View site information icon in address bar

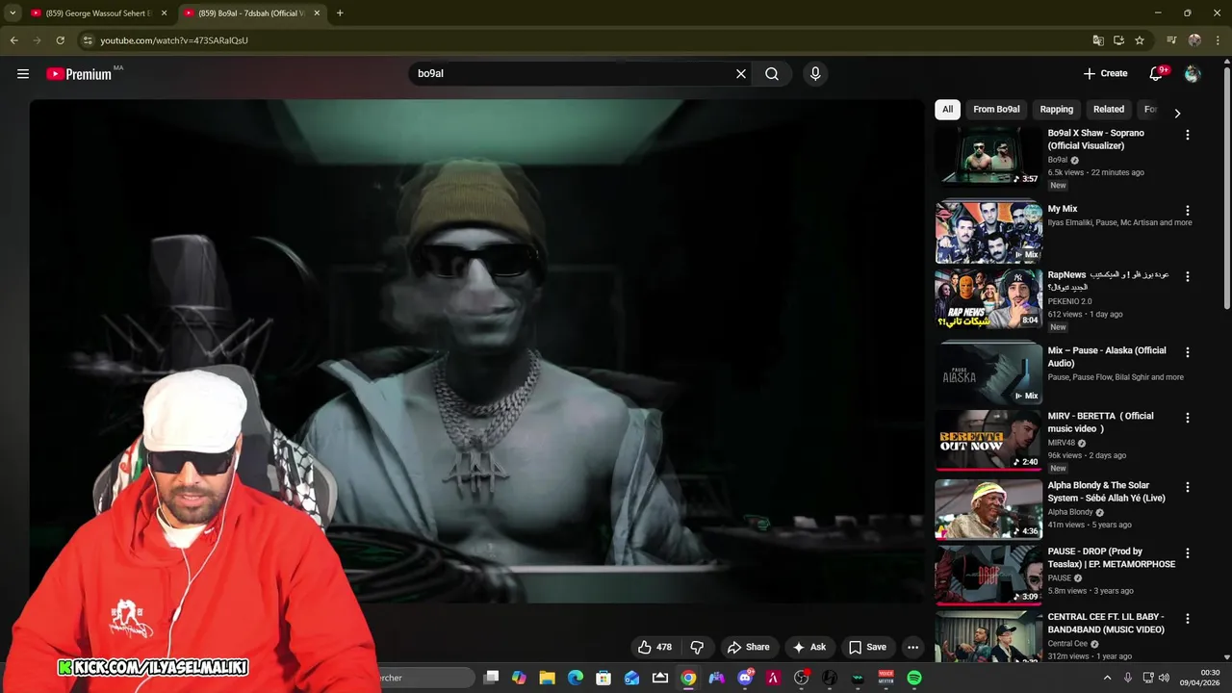tap(88, 40)
